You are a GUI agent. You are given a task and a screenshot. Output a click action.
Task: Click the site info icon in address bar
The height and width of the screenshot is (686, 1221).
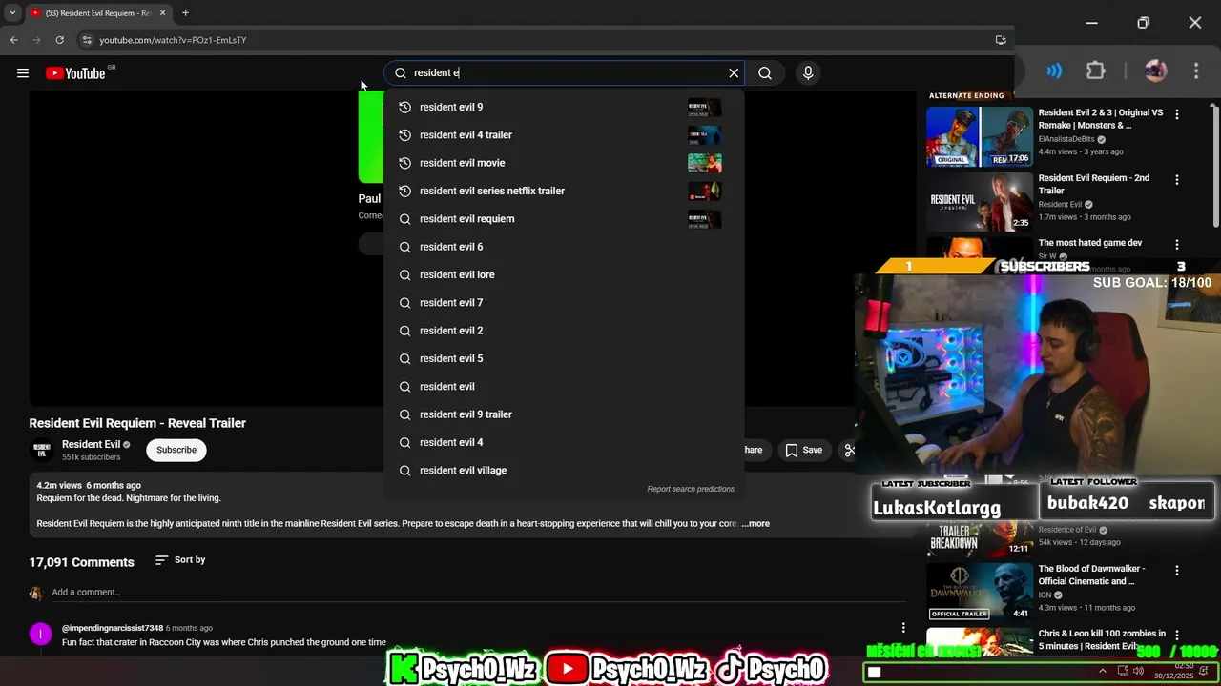tap(87, 40)
